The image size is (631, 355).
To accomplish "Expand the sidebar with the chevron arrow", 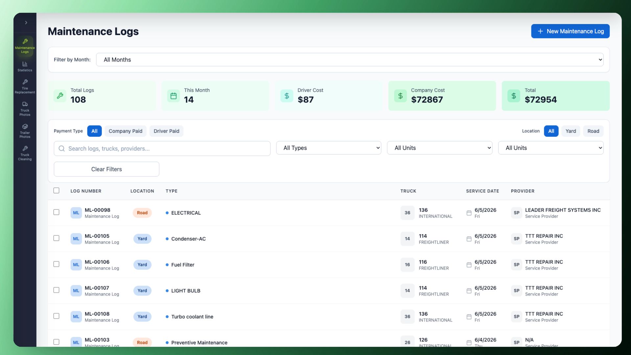I will 26,23.
